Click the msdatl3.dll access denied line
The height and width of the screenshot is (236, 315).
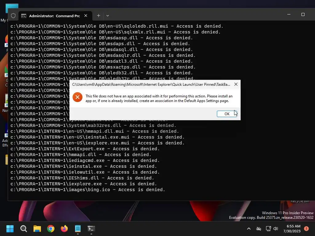point(102,61)
